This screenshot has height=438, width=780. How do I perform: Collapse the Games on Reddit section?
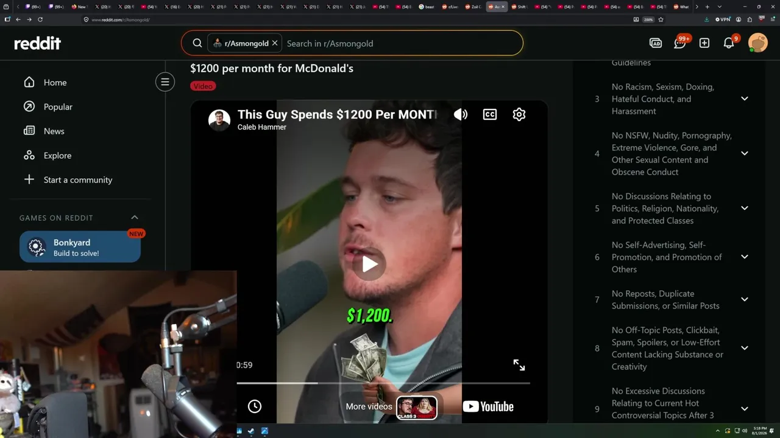coord(135,217)
